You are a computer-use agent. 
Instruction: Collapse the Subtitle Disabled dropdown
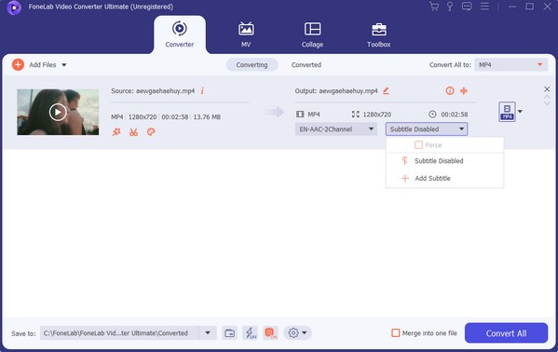[427, 129]
